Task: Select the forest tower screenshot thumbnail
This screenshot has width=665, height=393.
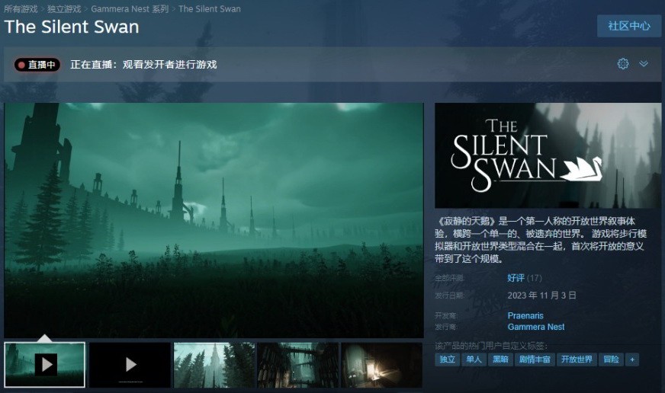Action: [214, 365]
